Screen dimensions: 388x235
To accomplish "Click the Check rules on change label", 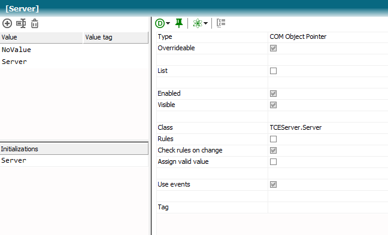I will [x=190, y=150].
